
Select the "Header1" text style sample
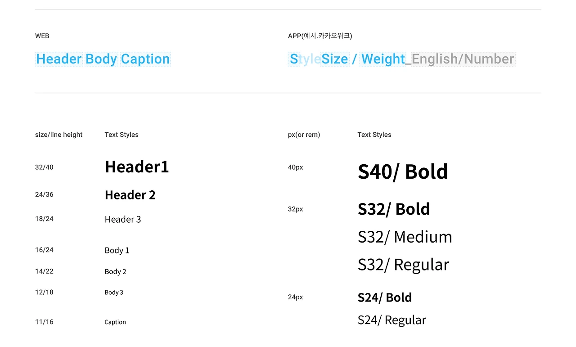pos(137,167)
